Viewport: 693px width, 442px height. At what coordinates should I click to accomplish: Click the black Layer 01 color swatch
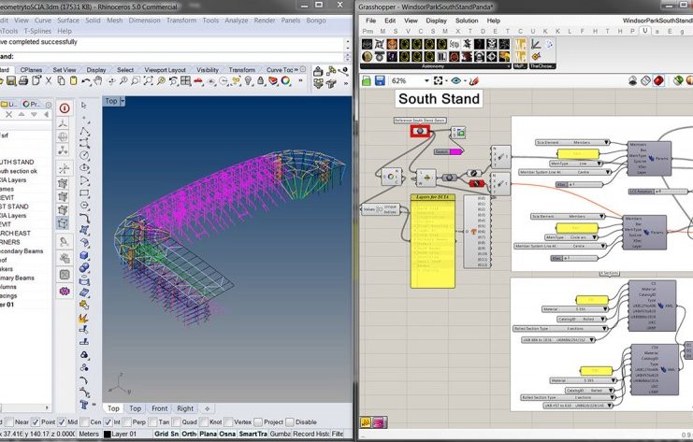point(107,434)
